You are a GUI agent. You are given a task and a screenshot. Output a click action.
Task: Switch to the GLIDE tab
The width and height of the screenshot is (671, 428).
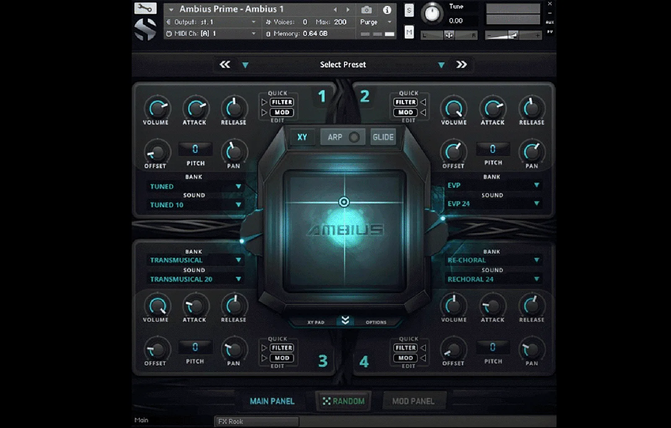[383, 137]
